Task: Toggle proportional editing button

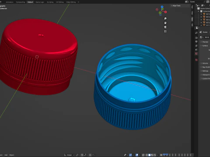Action: (x=90, y=155)
